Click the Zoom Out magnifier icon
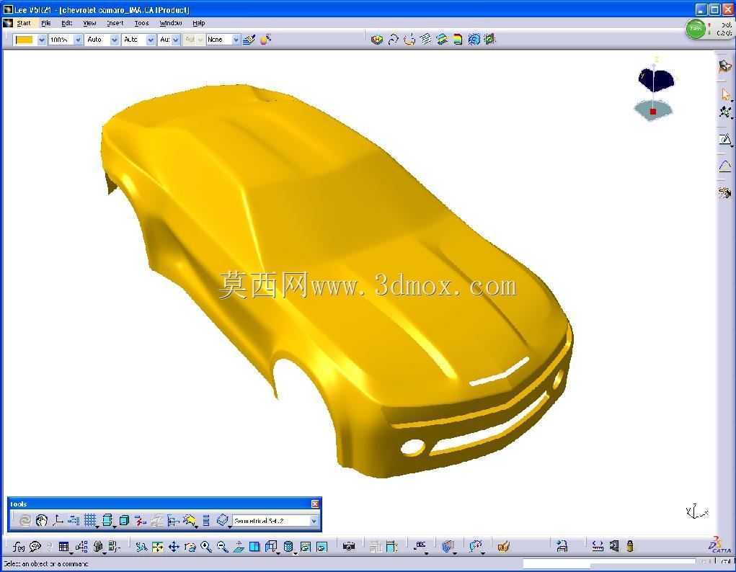Screen dimensions: 736x572 point(223,547)
